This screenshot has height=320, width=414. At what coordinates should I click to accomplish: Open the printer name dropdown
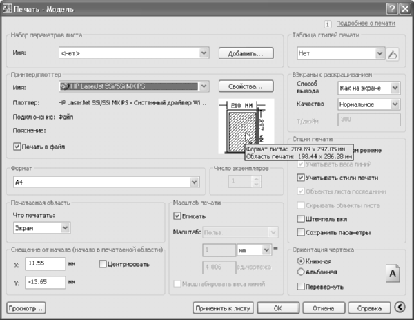coord(134,86)
